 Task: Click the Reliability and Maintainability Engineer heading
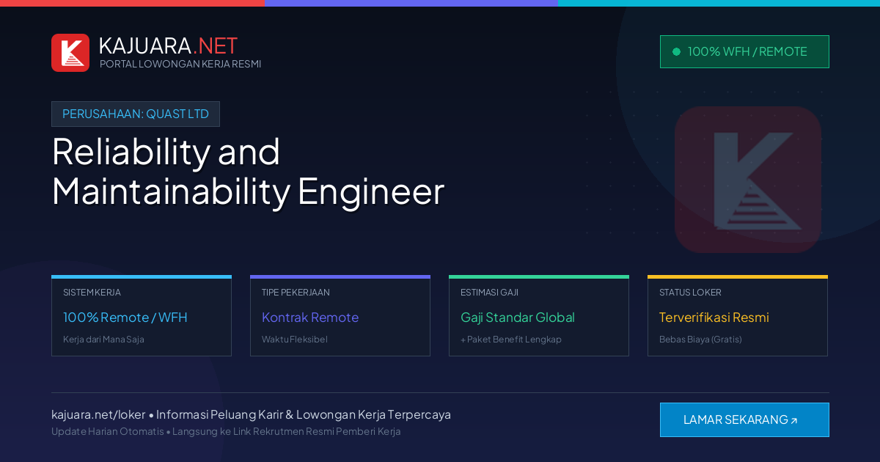[248, 171]
